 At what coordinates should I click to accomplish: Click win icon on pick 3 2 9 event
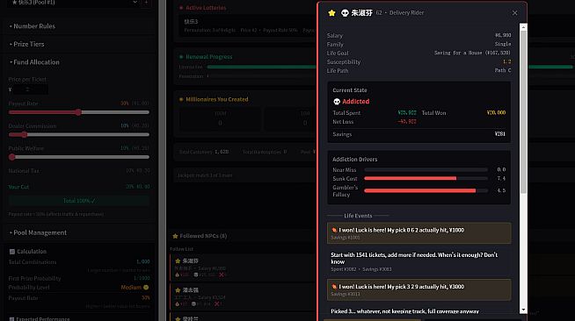(334, 287)
